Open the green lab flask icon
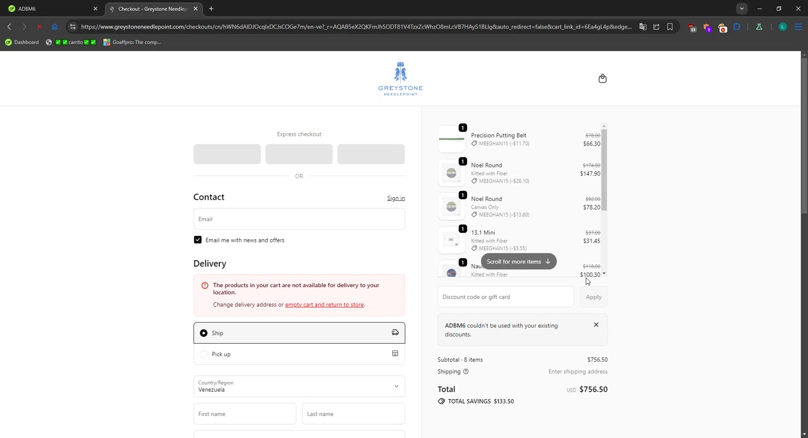Screen dimensions: 808x438 [x=759, y=27]
